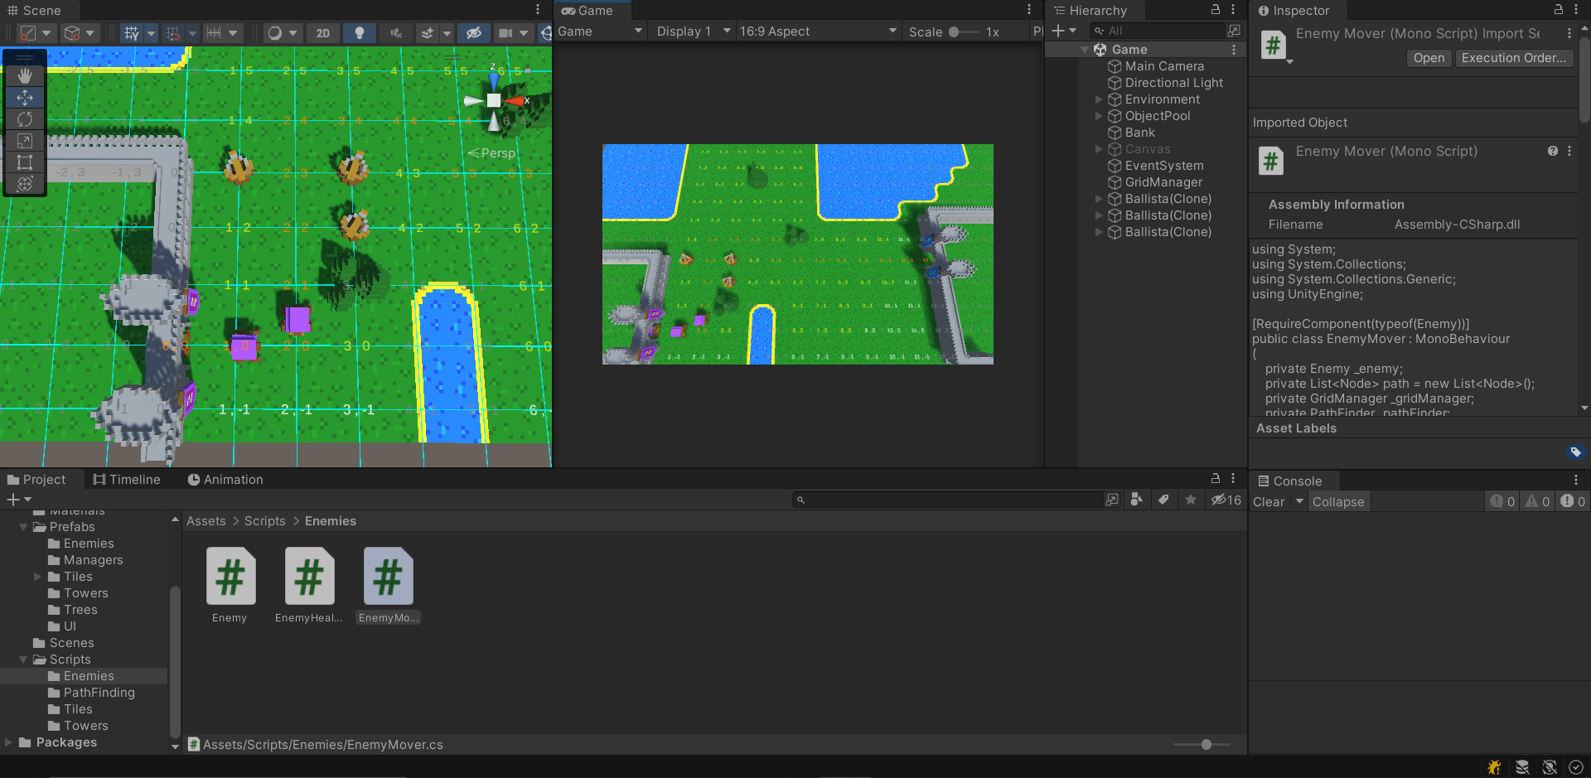This screenshot has width=1591, height=778.
Task: Select the Enemy script asset
Action: tap(230, 585)
